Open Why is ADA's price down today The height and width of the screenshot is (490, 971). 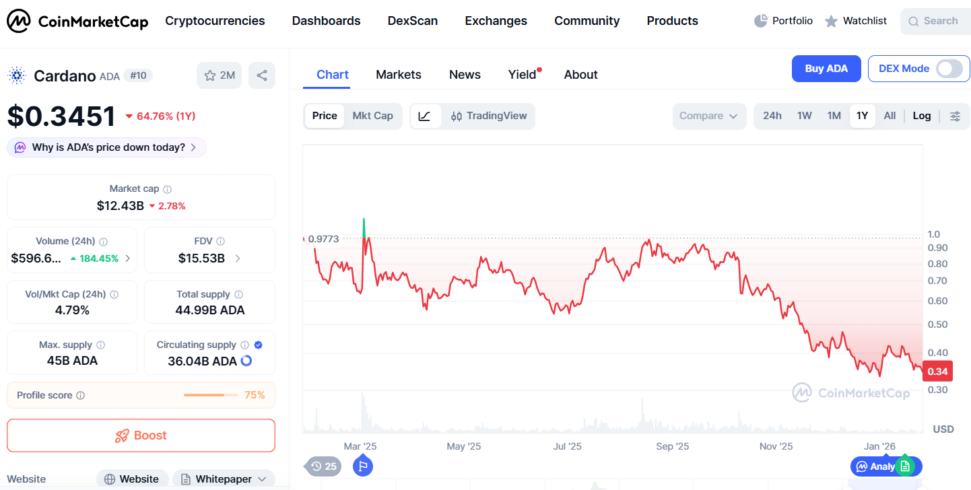106,147
